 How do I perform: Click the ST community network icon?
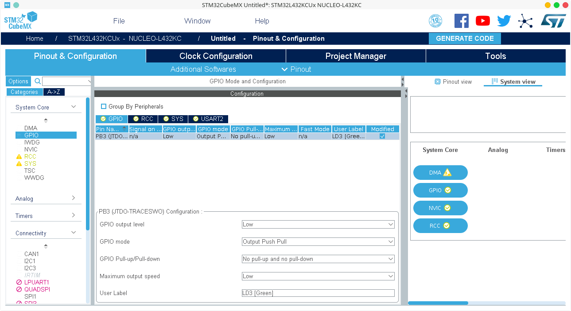525,21
